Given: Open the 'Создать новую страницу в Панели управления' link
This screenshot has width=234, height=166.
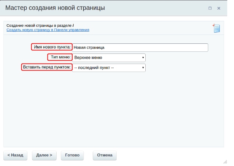Looking at the screenshot, I should 48,30.
